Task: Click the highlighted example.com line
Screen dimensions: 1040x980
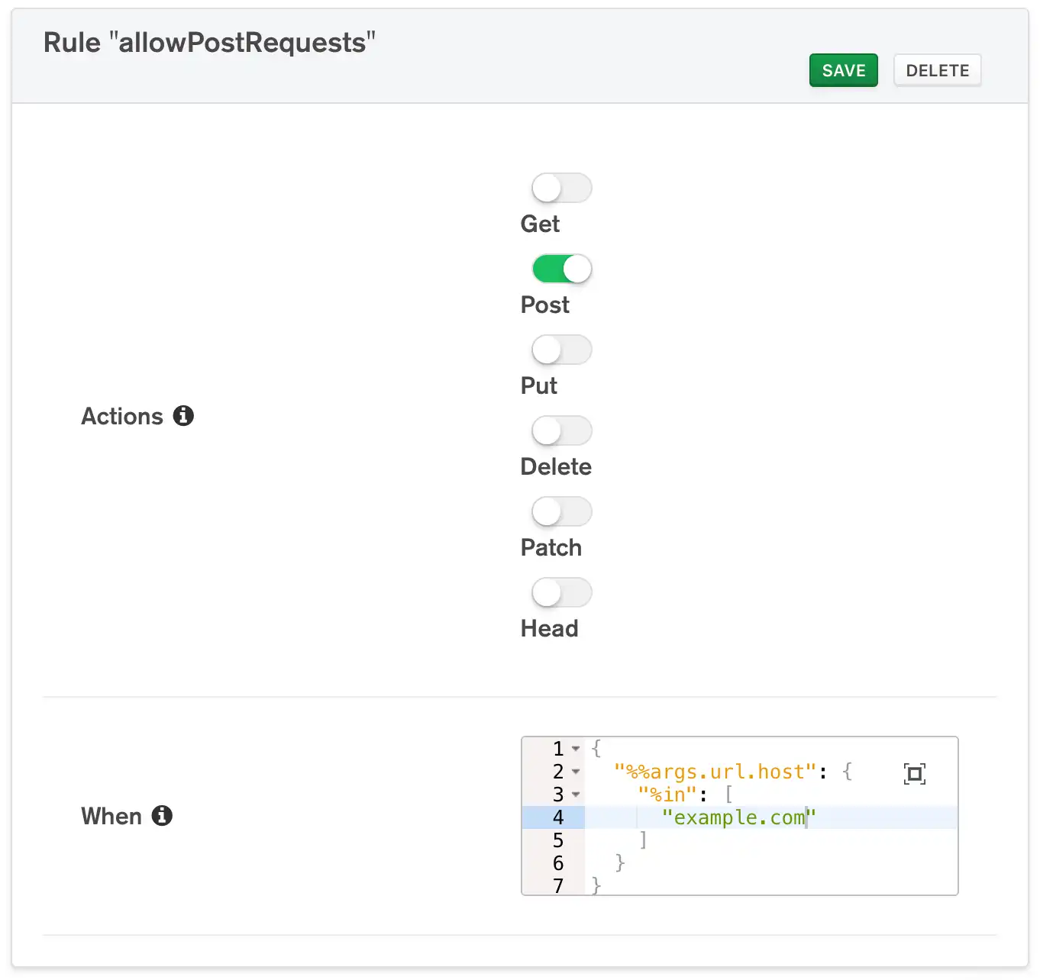Action: [x=735, y=817]
